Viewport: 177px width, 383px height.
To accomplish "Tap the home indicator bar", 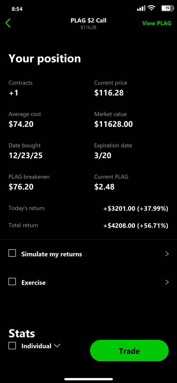I will [x=88, y=379].
